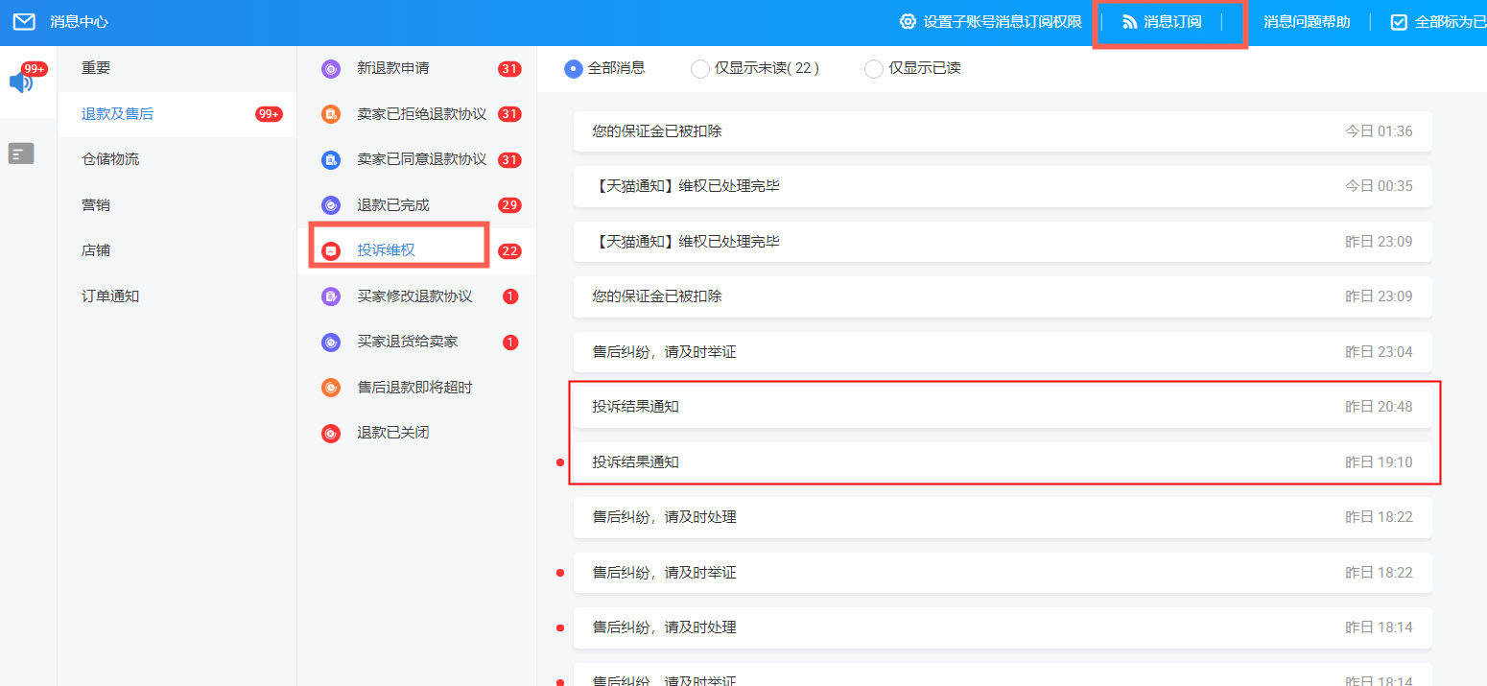Select 卖家已拒绝退款协议 subcategory

416,114
